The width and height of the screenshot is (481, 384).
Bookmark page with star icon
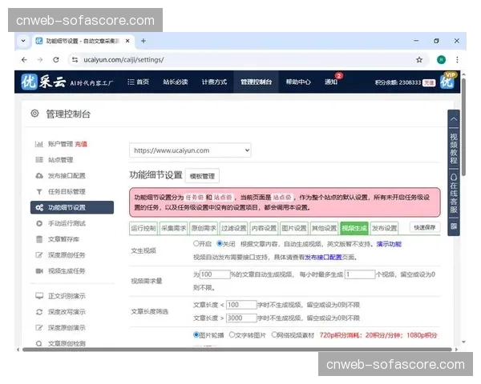(x=419, y=60)
